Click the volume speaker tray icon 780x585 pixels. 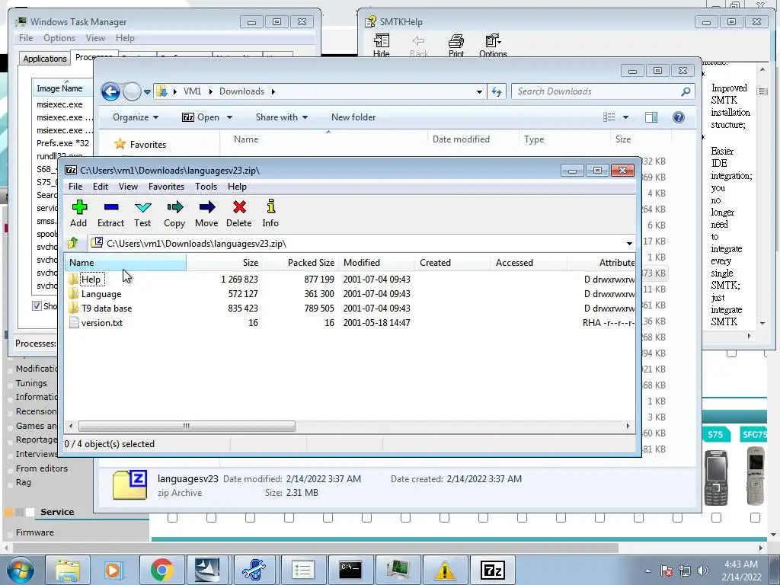click(703, 571)
